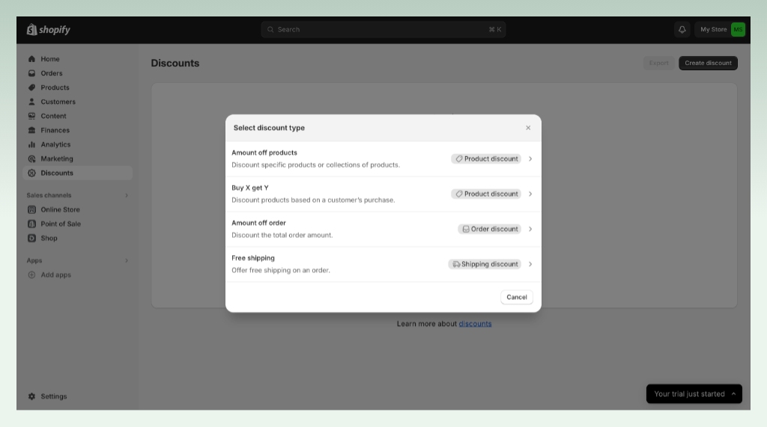Click the Products tag icon
The width and height of the screenshot is (767, 427).
[x=31, y=87]
